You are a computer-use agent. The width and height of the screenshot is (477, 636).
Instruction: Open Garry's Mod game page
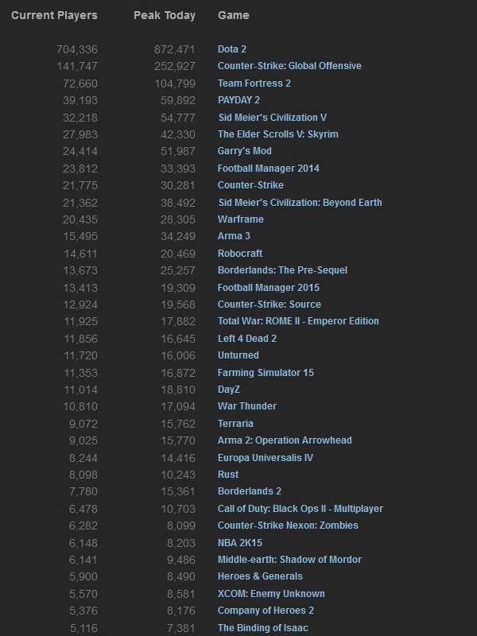(245, 151)
